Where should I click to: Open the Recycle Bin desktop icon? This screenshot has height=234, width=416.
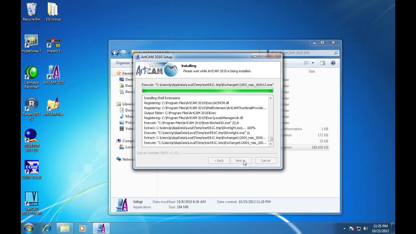point(32,12)
